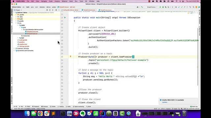Image resolution: width=211 pixels, height=118 pixels.
Task: Select SimpleConsumer in project tree
Action: click(x=32, y=31)
